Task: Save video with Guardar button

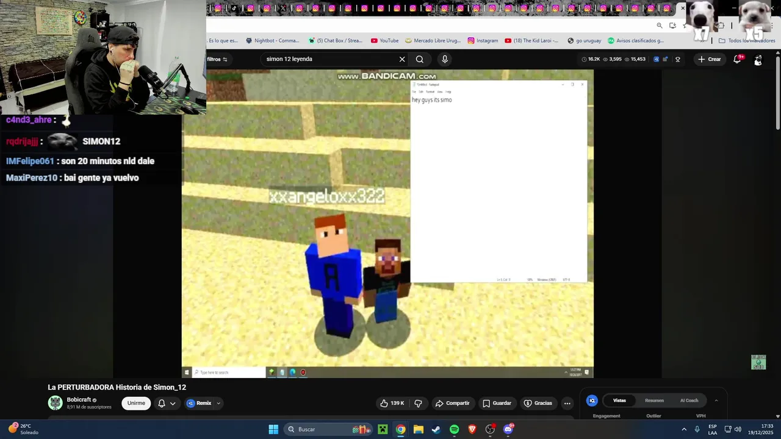Action: click(x=497, y=403)
